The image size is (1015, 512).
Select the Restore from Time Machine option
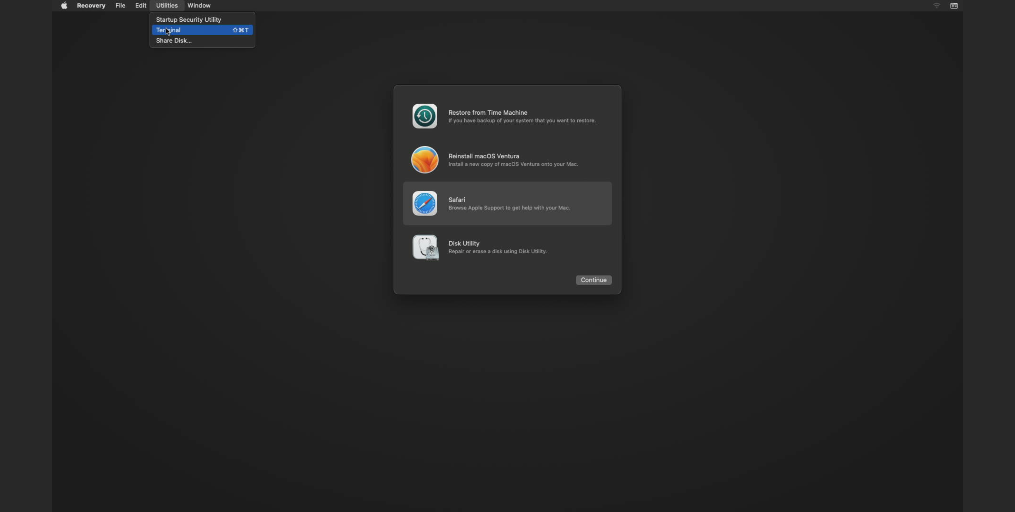507,116
